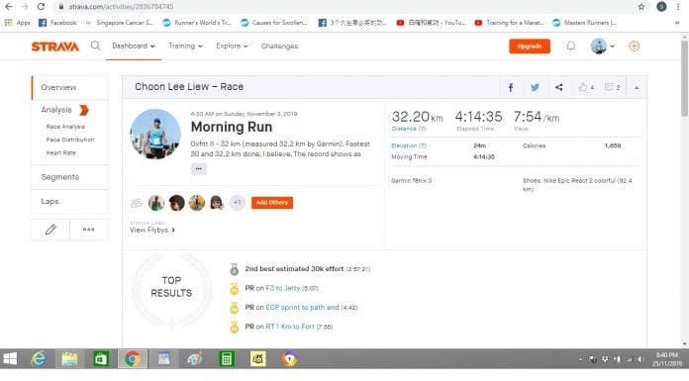The height and width of the screenshot is (381, 689).
Task: Click the athlete profile photo thumbnail
Action: click(x=155, y=134)
